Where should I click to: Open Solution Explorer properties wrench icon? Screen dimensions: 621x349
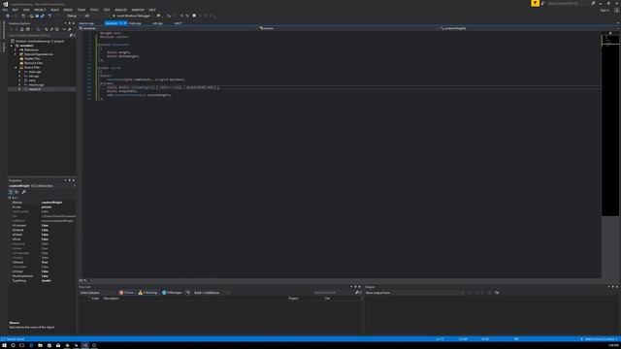point(69,29)
